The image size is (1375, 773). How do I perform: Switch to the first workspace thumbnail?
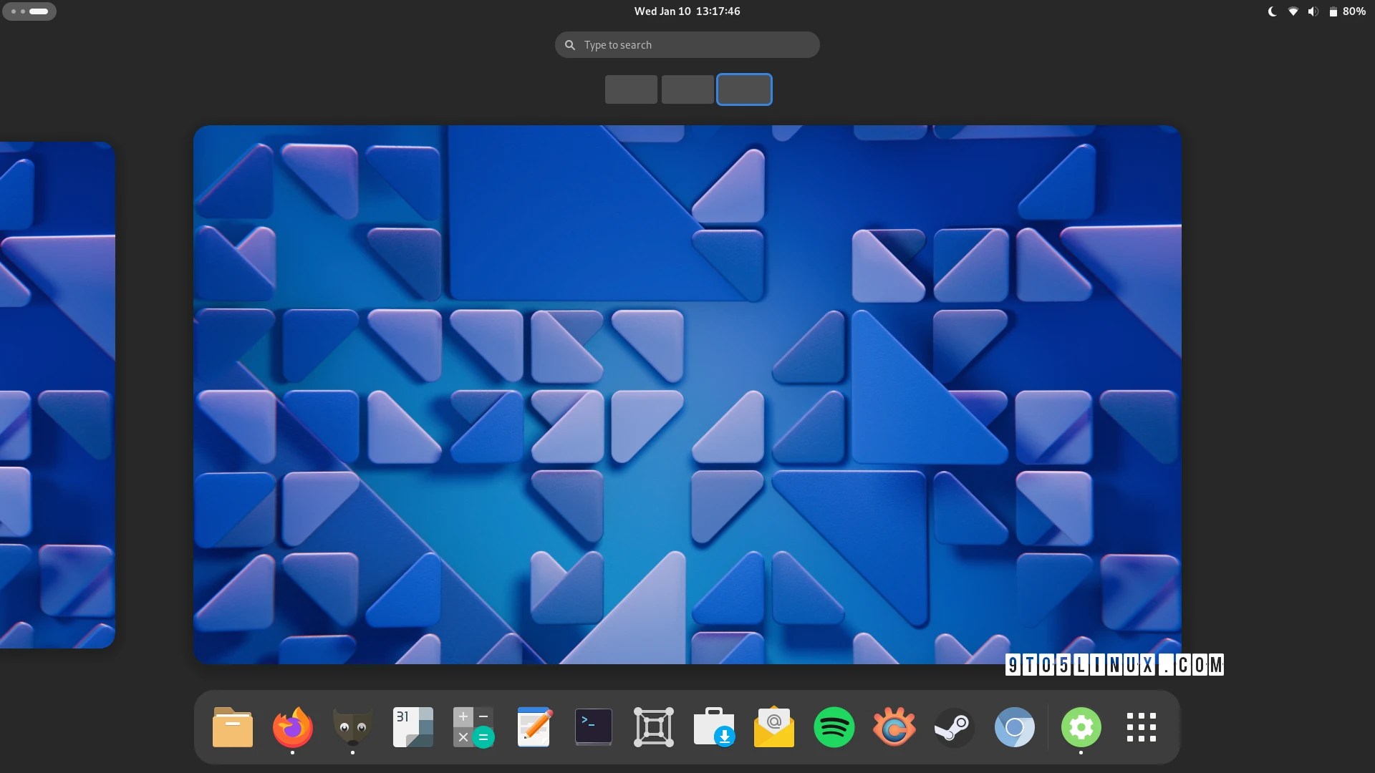631,89
